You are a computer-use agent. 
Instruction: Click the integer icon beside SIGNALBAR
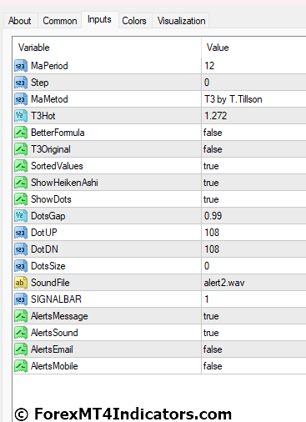(x=21, y=299)
